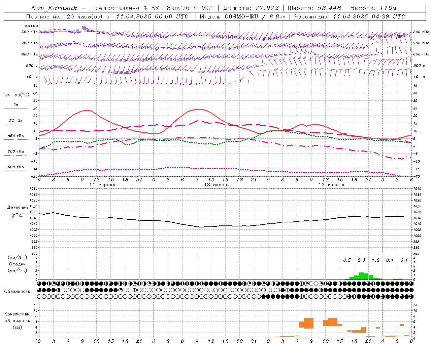Screen dimensions: 431x344
Task: Click the Давление panel label
Action: click(18, 207)
